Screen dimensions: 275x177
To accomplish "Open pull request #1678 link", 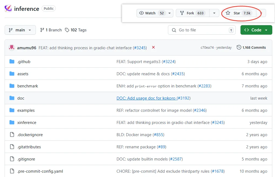I will [x=218, y=171].
